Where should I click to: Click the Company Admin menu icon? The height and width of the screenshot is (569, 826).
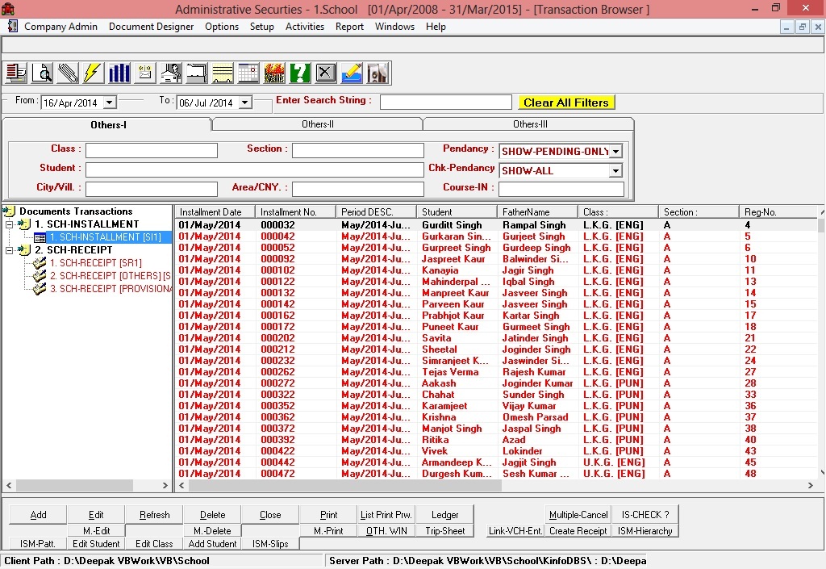[12, 27]
